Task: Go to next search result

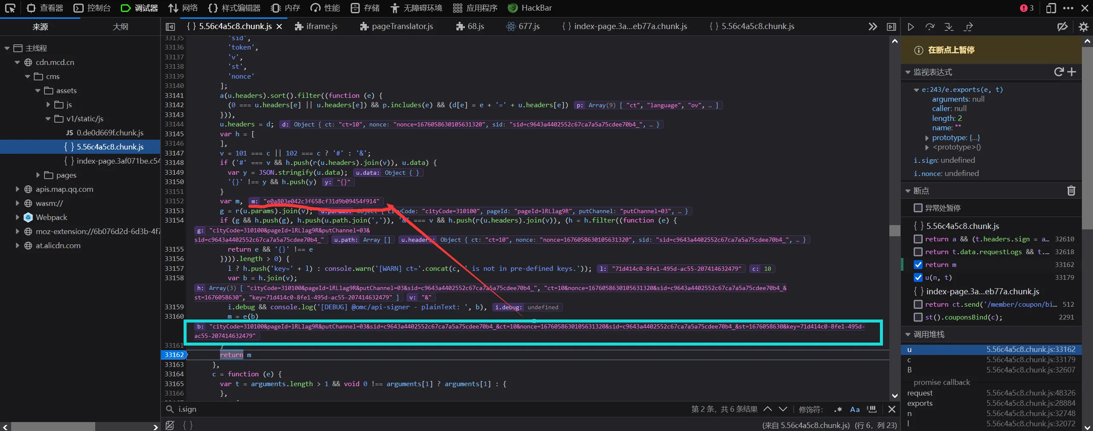Action: [x=783, y=409]
